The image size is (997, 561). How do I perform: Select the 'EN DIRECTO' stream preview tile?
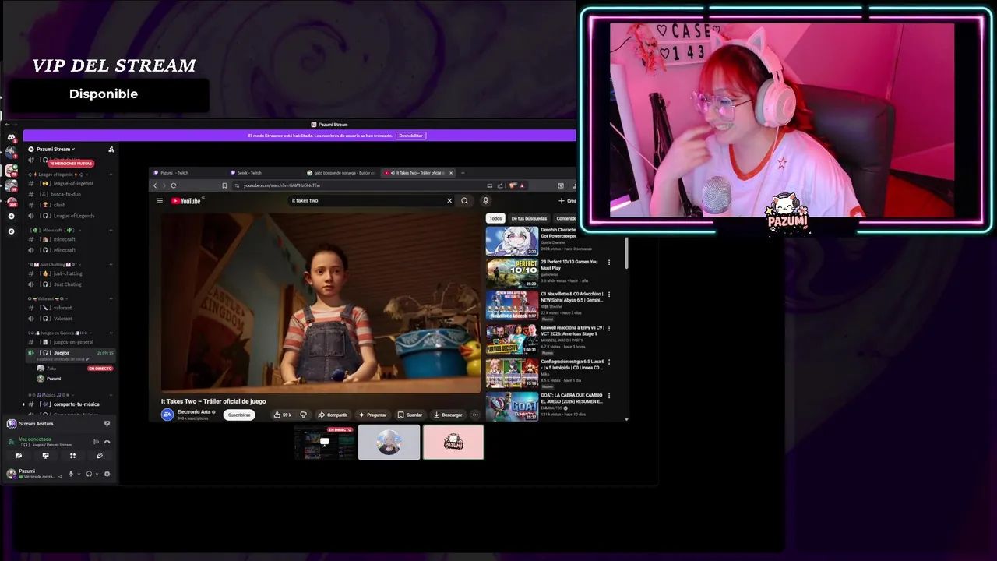pyautogui.click(x=325, y=443)
